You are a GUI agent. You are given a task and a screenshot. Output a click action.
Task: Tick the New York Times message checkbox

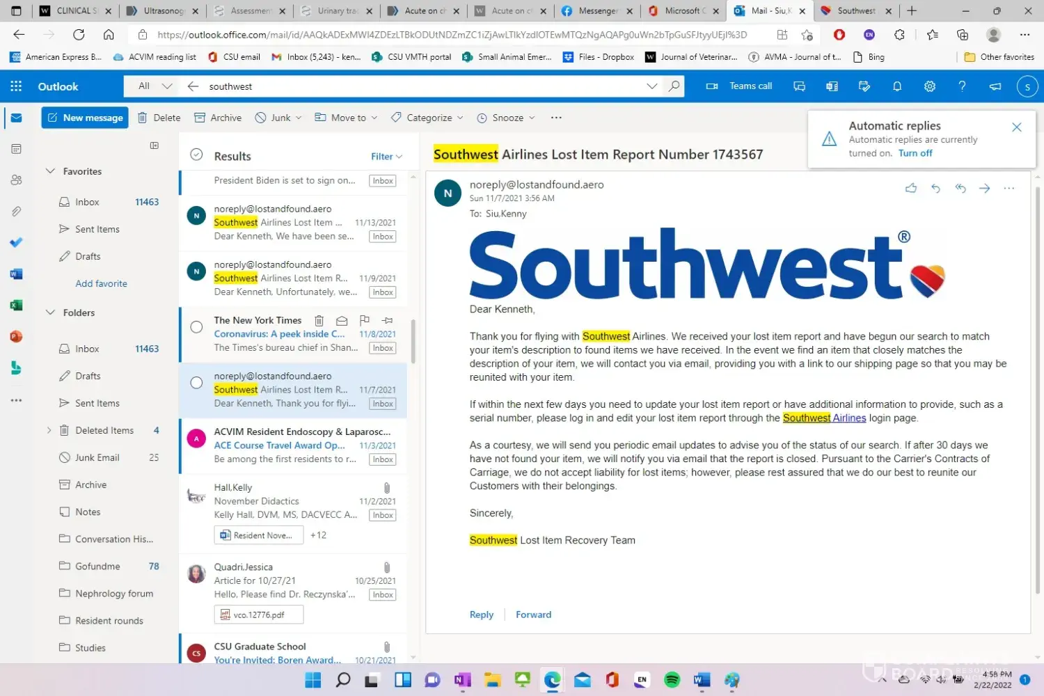pyautogui.click(x=197, y=326)
